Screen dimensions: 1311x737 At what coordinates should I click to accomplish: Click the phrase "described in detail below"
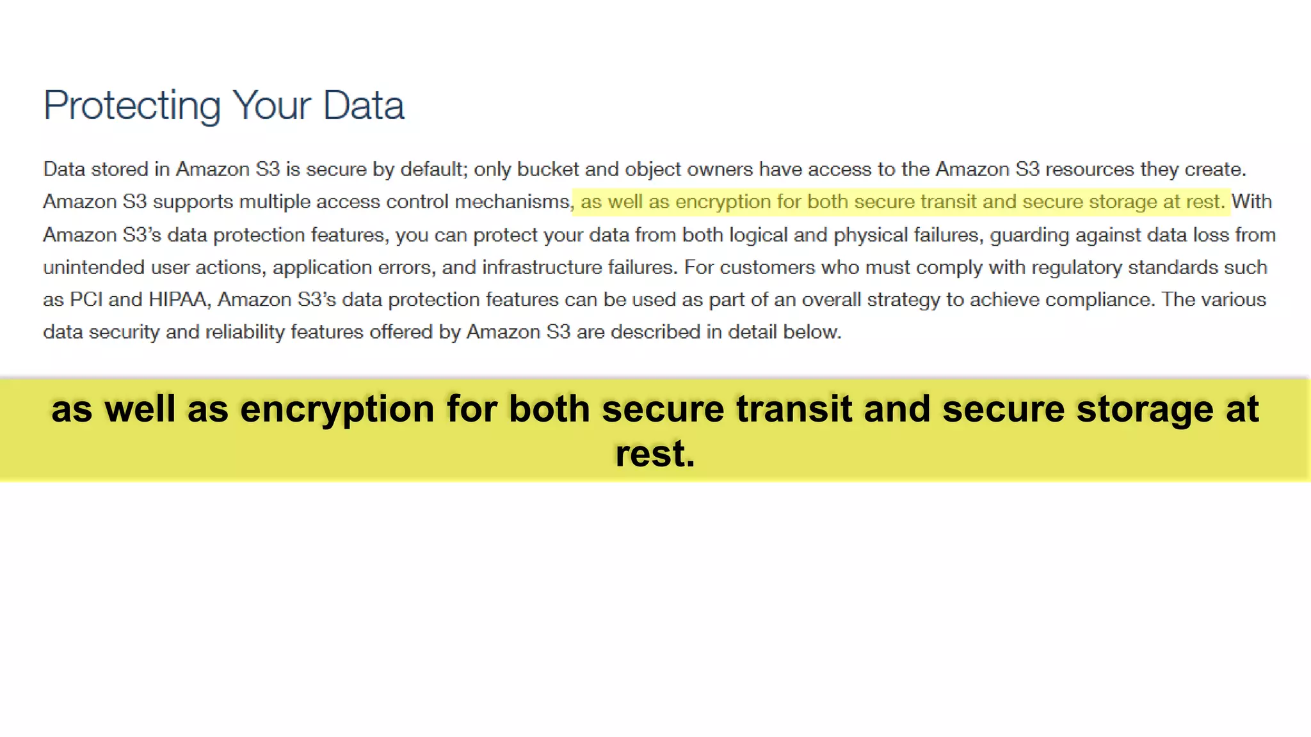(725, 332)
